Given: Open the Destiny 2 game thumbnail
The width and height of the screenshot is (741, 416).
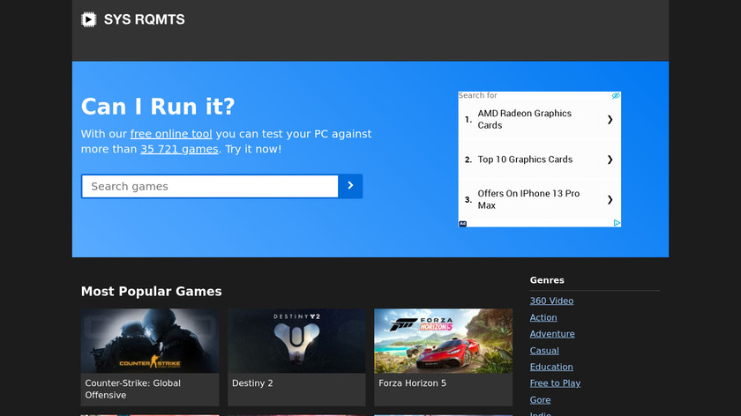Looking at the screenshot, I should tap(296, 341).
